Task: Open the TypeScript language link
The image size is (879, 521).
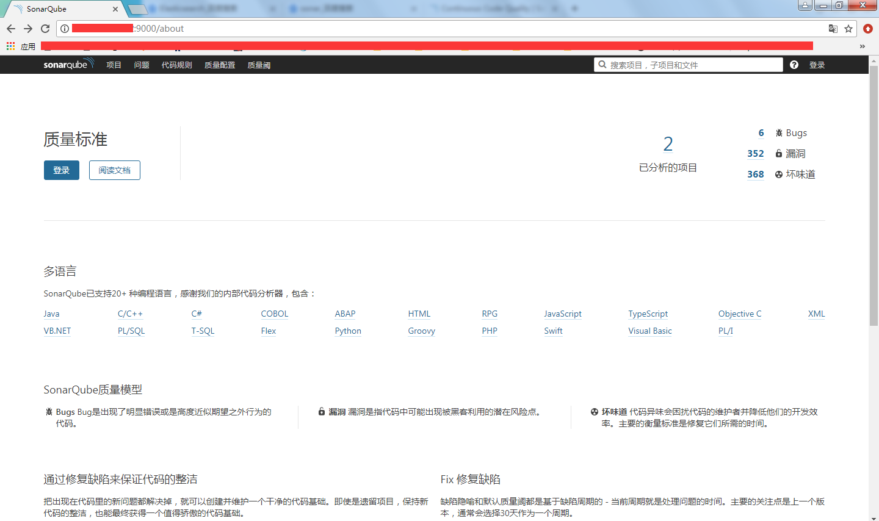Action: (648, 314)
